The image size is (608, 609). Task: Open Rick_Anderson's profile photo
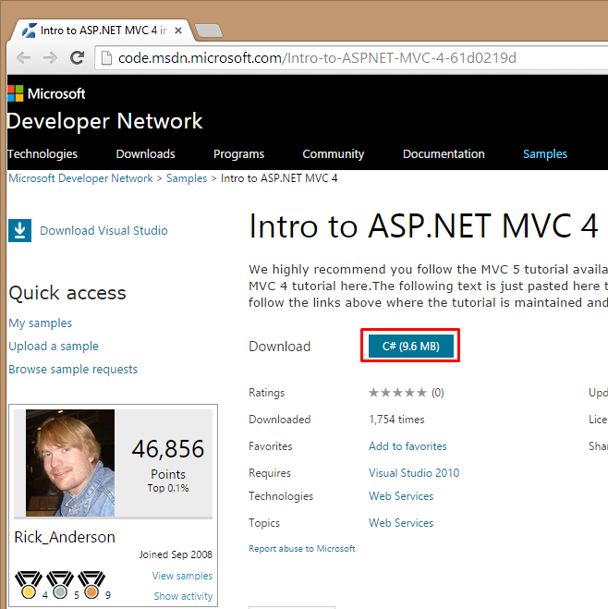coord(70,463)
